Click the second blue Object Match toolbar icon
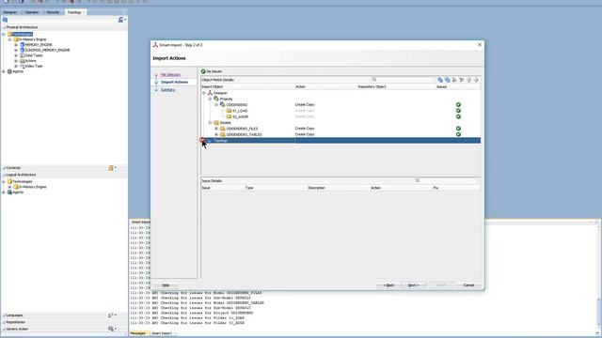602x338 pixels. [448, 80]
